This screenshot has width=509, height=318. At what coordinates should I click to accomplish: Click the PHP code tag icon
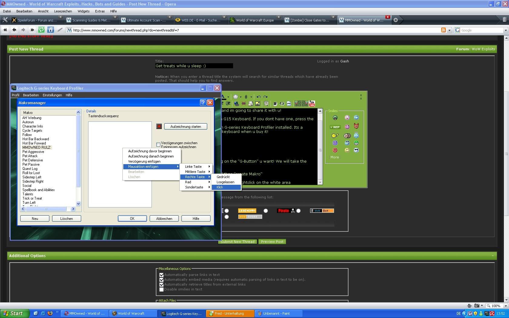[x=289, y=104]
